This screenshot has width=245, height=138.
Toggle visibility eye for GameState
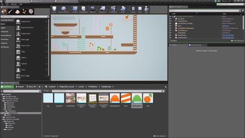(x=170, y=33)
